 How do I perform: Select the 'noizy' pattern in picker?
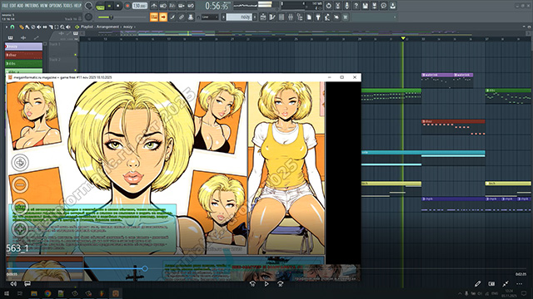(24, 47)
